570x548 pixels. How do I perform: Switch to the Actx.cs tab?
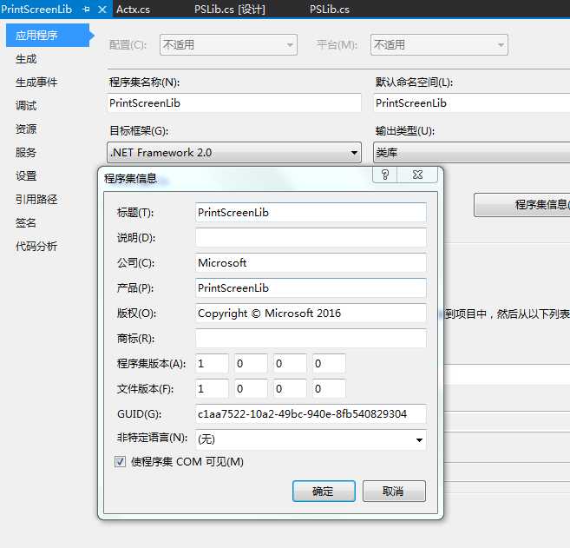(x=133, y=9)
